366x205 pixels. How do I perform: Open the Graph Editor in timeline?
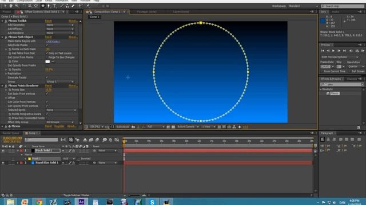pyautogui.click(x=117, y=140)
